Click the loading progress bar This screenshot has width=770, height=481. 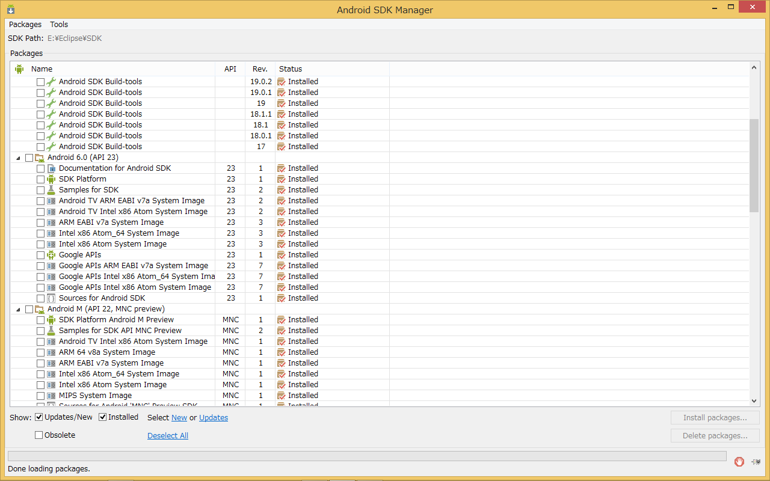[367, 456]
